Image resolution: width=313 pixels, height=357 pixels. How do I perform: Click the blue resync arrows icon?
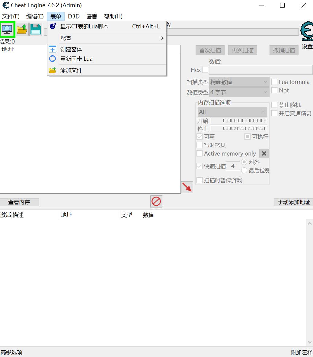[x=53, y=59]
